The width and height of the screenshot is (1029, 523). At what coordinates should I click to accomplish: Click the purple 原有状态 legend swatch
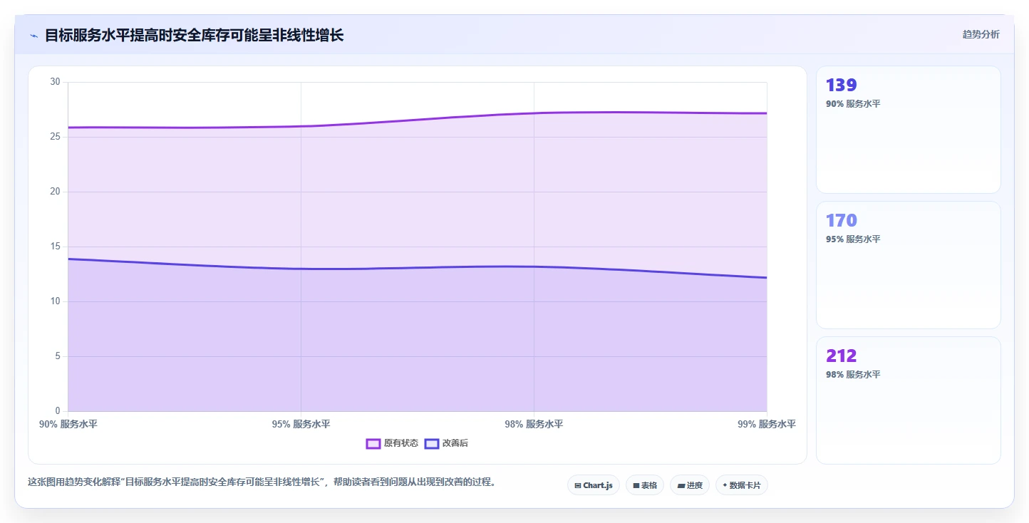click(373, 443)
